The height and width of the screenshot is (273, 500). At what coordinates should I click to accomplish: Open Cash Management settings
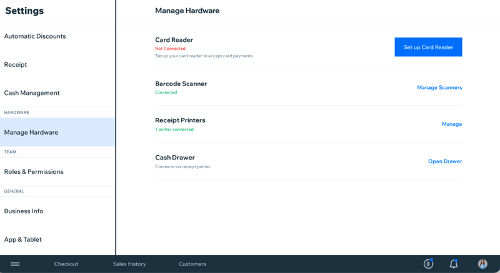(57, 93)
